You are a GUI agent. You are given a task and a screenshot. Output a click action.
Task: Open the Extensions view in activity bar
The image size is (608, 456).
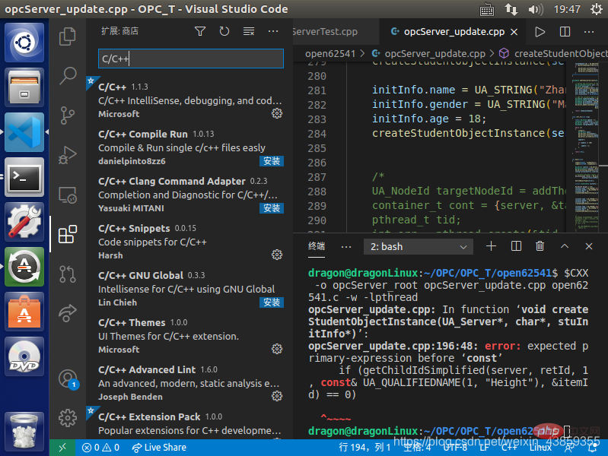click(x=68, y=234)
